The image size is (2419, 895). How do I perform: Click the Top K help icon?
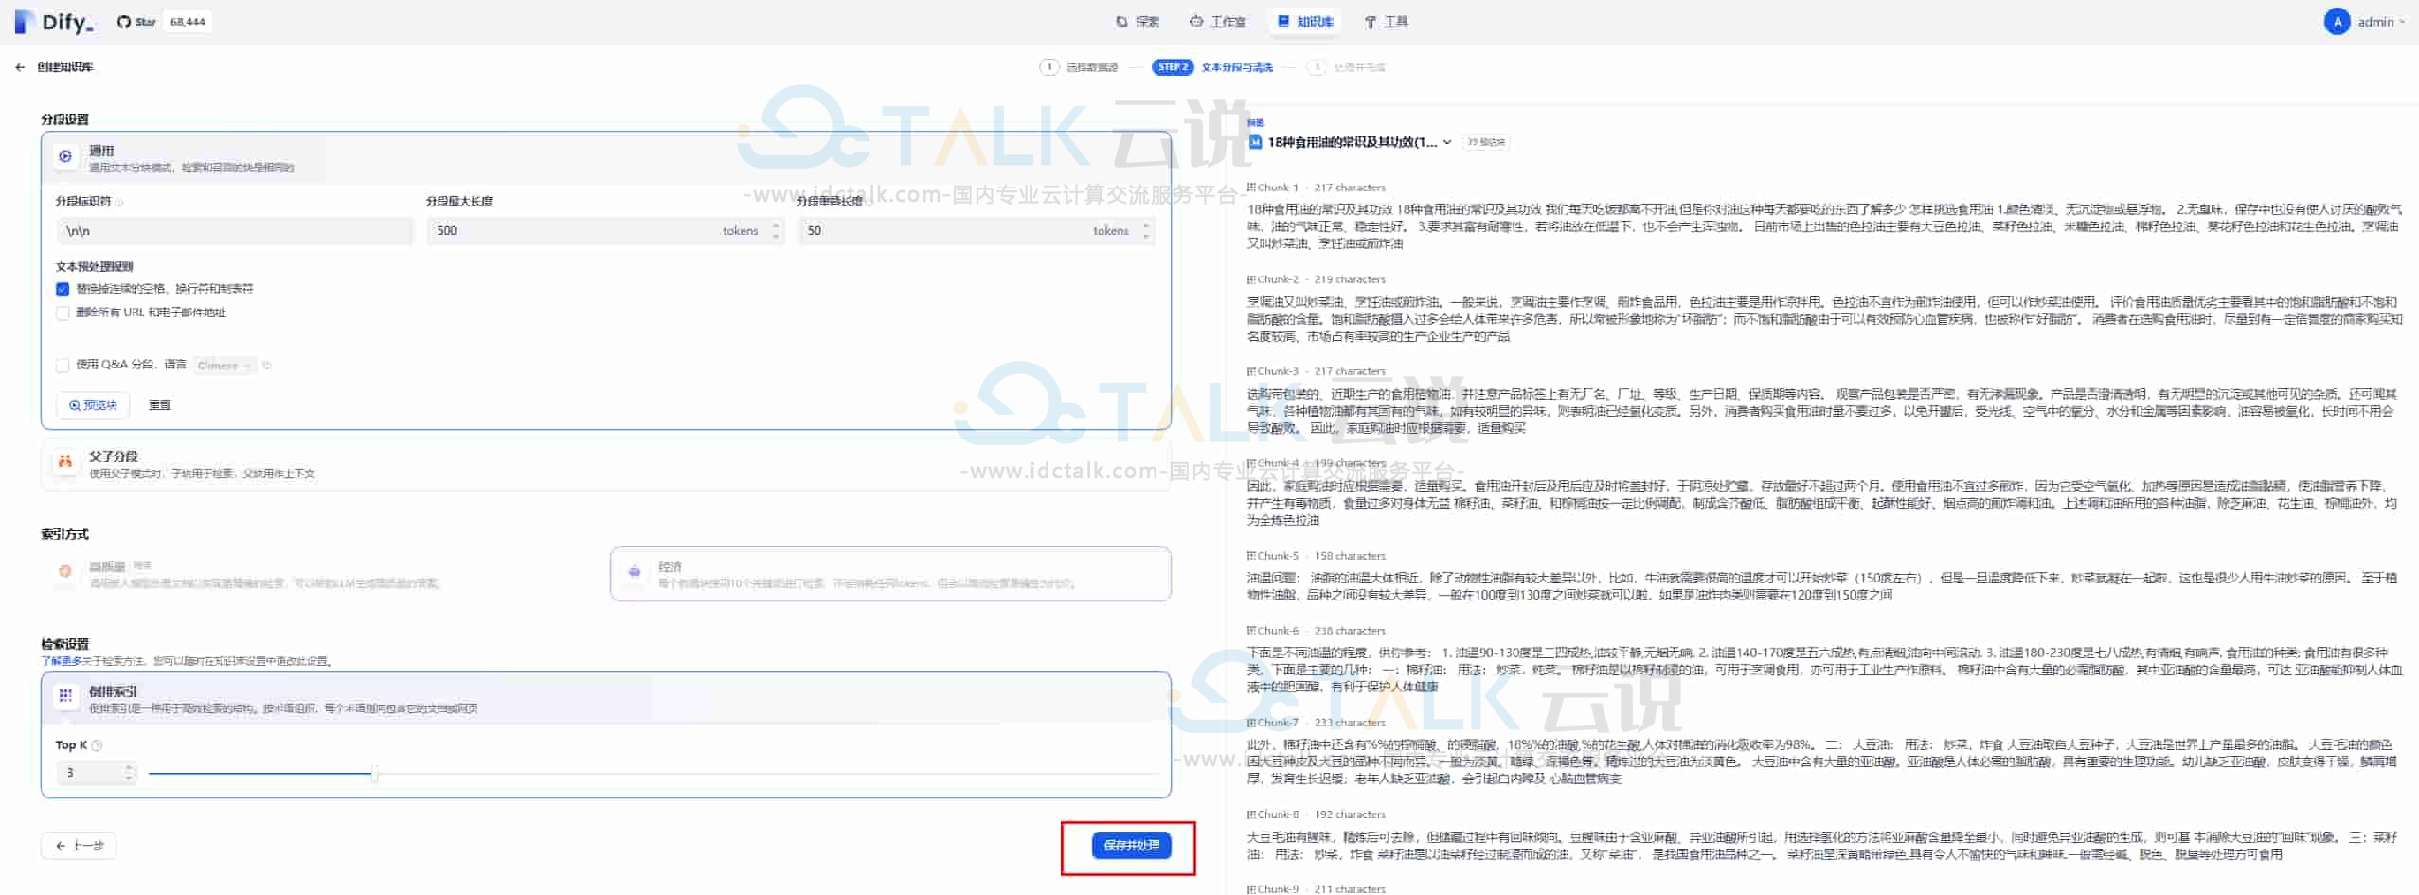[98, 746]
